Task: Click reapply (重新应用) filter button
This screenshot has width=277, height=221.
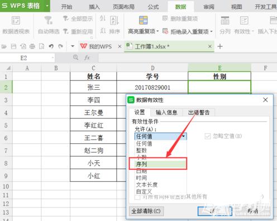Action: click(x=78, y=31)
